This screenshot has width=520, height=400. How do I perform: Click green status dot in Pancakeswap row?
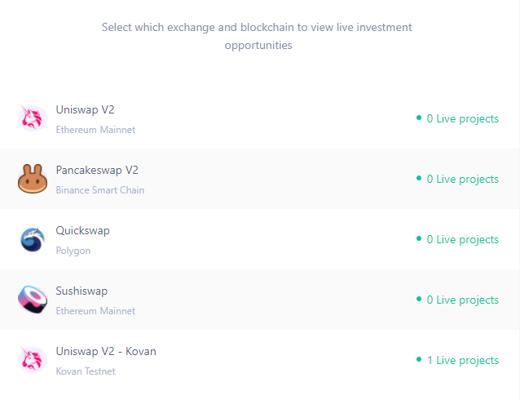[419, 178]
